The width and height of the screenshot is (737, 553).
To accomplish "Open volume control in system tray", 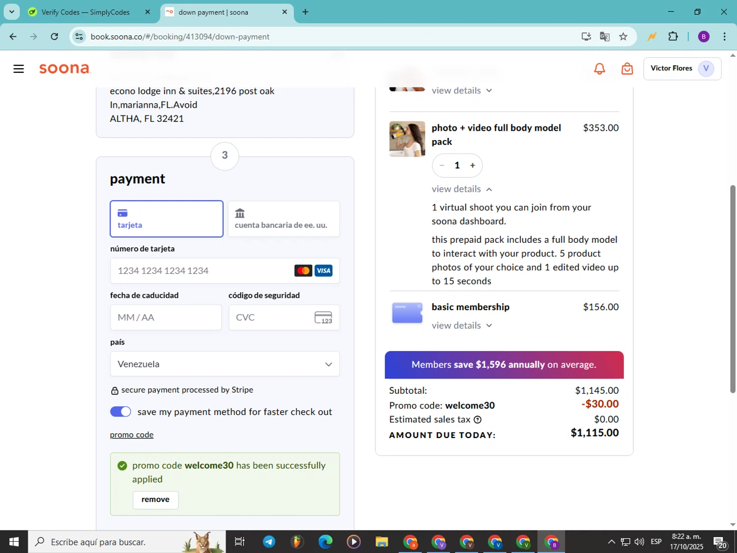I will coord(639,542).
